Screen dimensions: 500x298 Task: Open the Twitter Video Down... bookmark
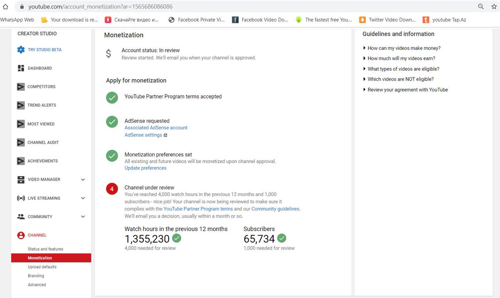(x=387, y=20)
